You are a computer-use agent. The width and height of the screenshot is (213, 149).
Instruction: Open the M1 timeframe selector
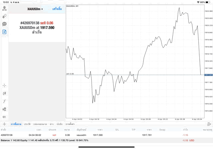pyautogui.click(x=4, y=117)
